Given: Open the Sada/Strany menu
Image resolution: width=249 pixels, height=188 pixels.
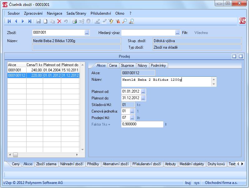Looking at the screenshot, I should tap(76, 13).
